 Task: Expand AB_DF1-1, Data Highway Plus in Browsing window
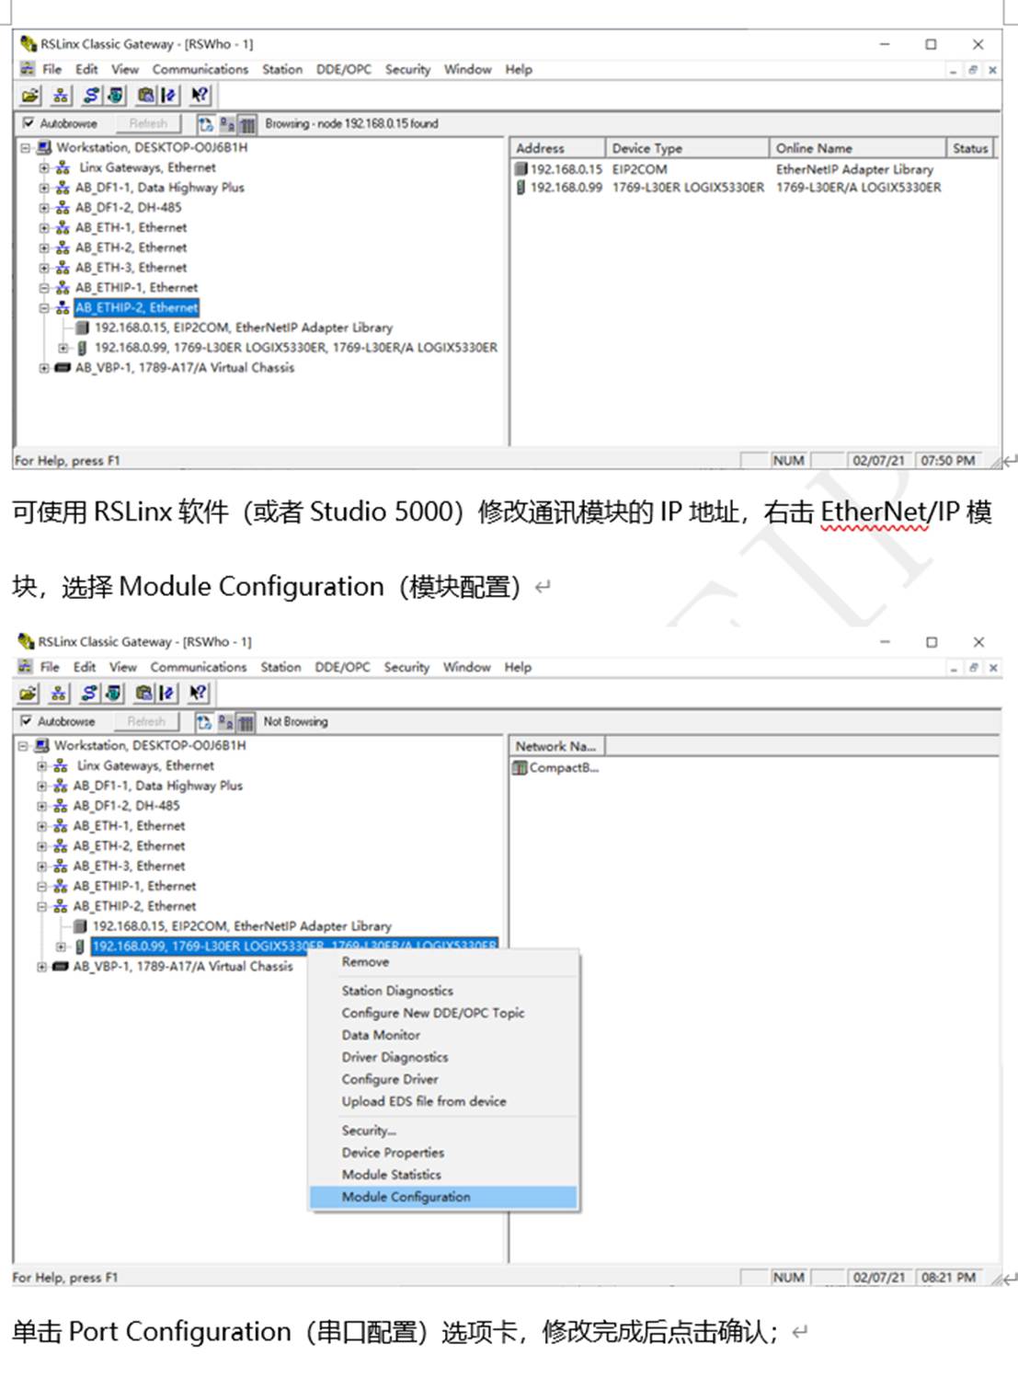(43, 188)
